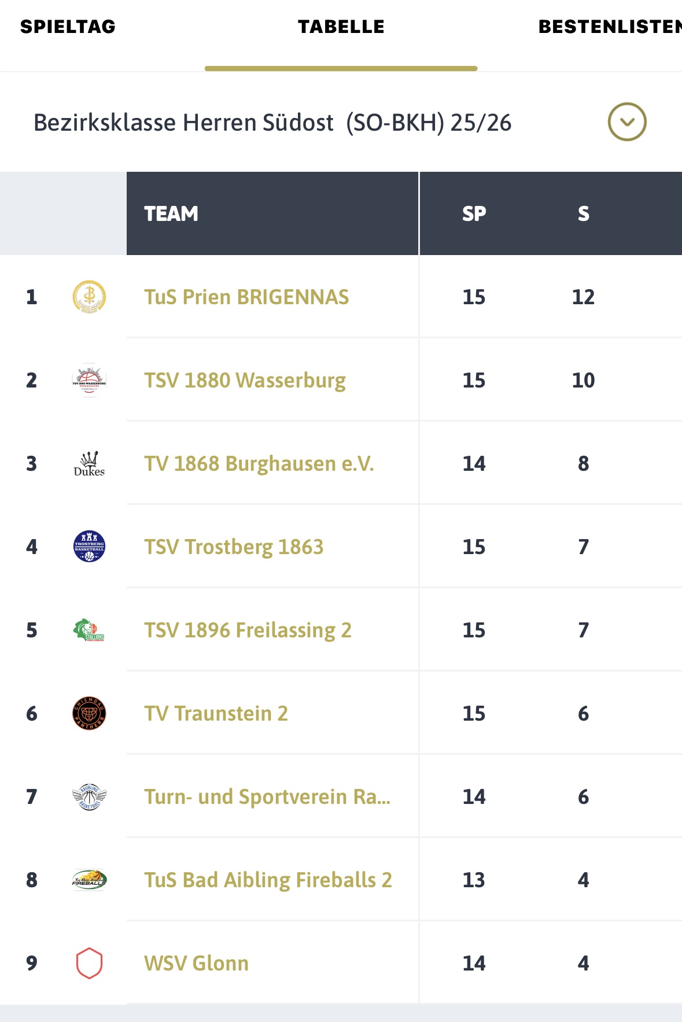
Task: Expand the league selection chevron circle
Action: click(x=626, y=122)
